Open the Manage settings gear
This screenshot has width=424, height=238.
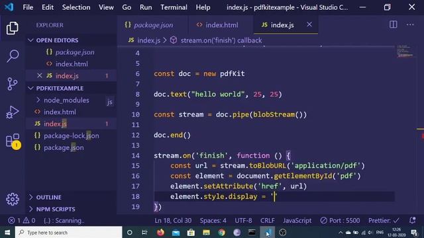click(x=13, y=200)
